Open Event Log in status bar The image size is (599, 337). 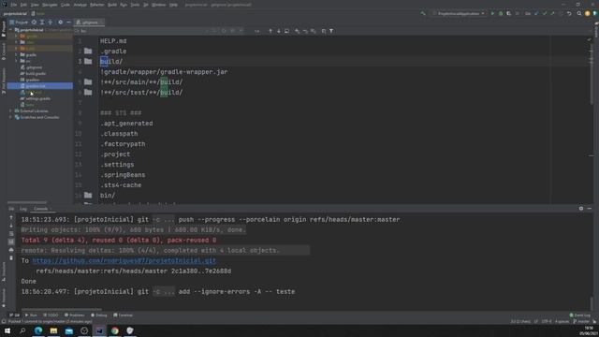click(x=580, y=315)
